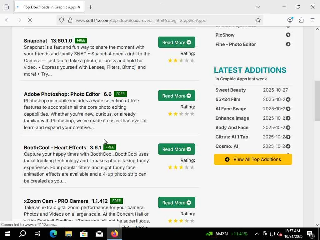Screen dimensions: 320x240
Task: Click the Firefox icon in the taskbar
Action: click(114, 234)
